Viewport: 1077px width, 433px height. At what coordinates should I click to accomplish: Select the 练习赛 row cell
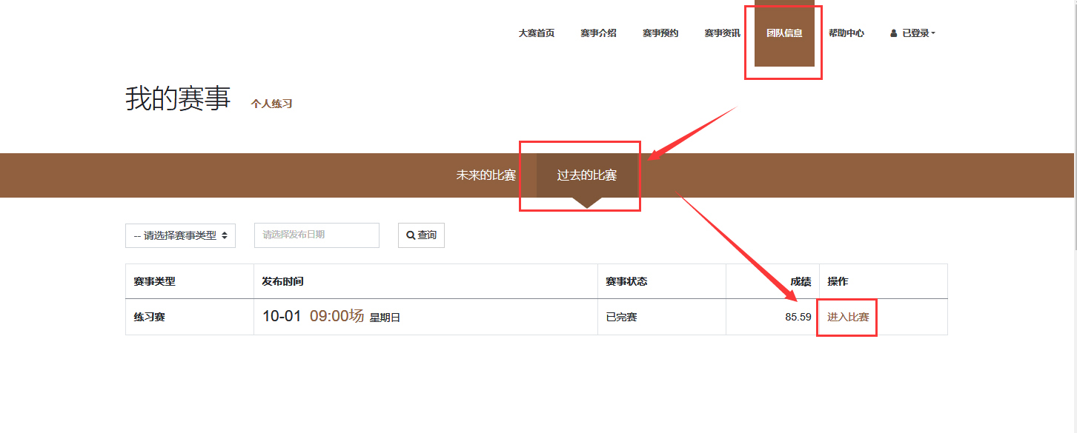pyautogui.click(x=149, y=317)
